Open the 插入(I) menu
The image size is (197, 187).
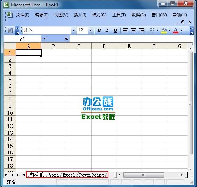80,15
